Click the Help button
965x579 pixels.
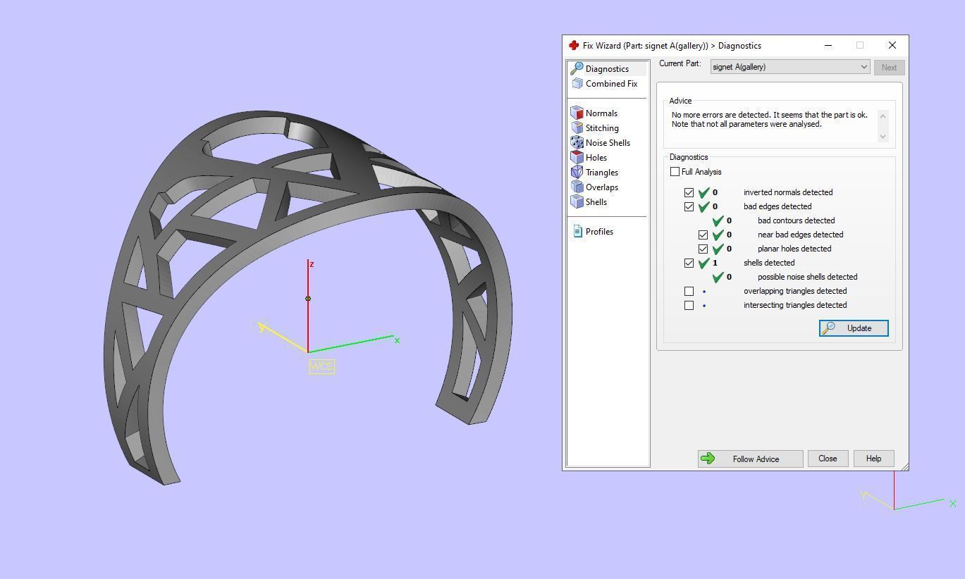873,459
